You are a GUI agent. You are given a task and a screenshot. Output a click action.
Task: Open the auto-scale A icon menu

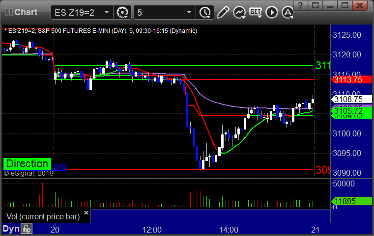pyautogui.click(x=288, y=12)
